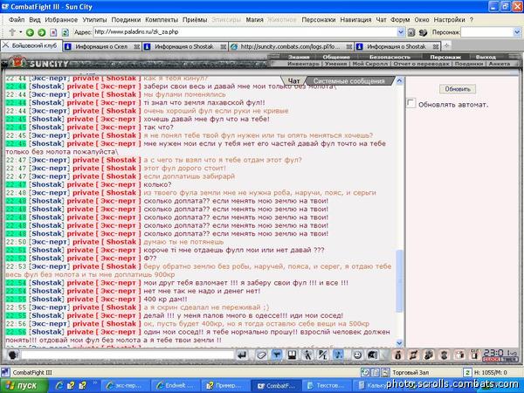The width and height of the screenshot is (524, 393).
Task: Expand the dropdown arrow beside up button
Action: click(20, 32)
